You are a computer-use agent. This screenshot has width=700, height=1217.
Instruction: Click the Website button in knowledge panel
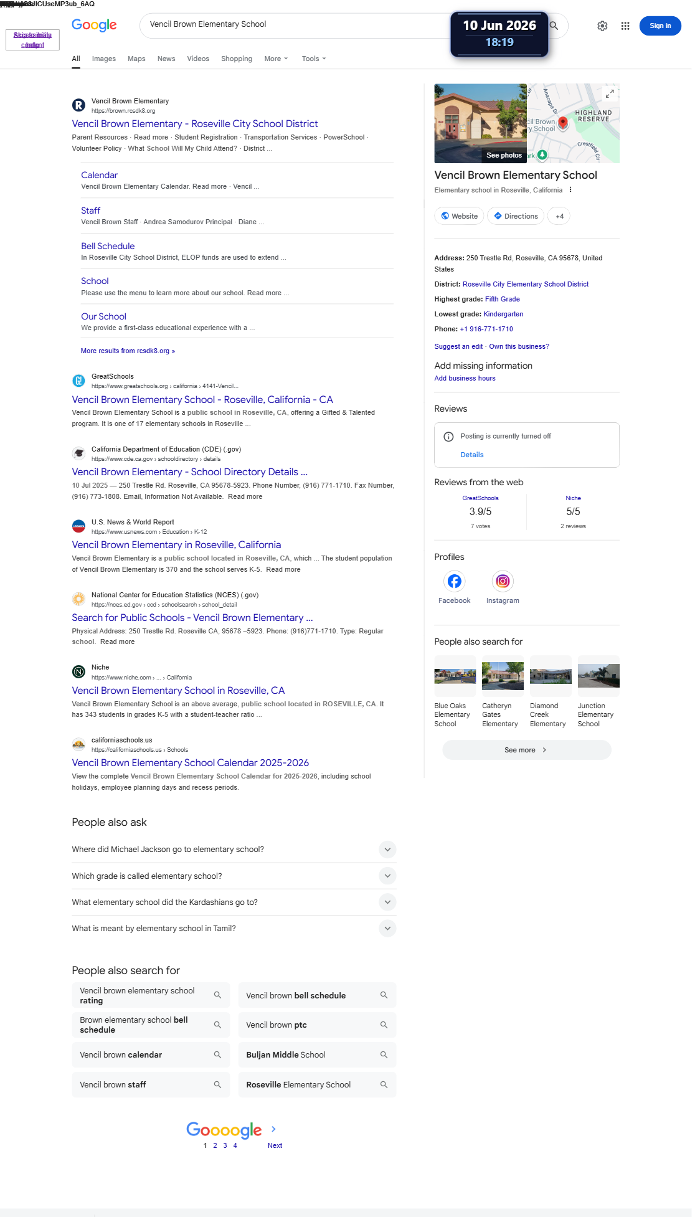[459, 216]
